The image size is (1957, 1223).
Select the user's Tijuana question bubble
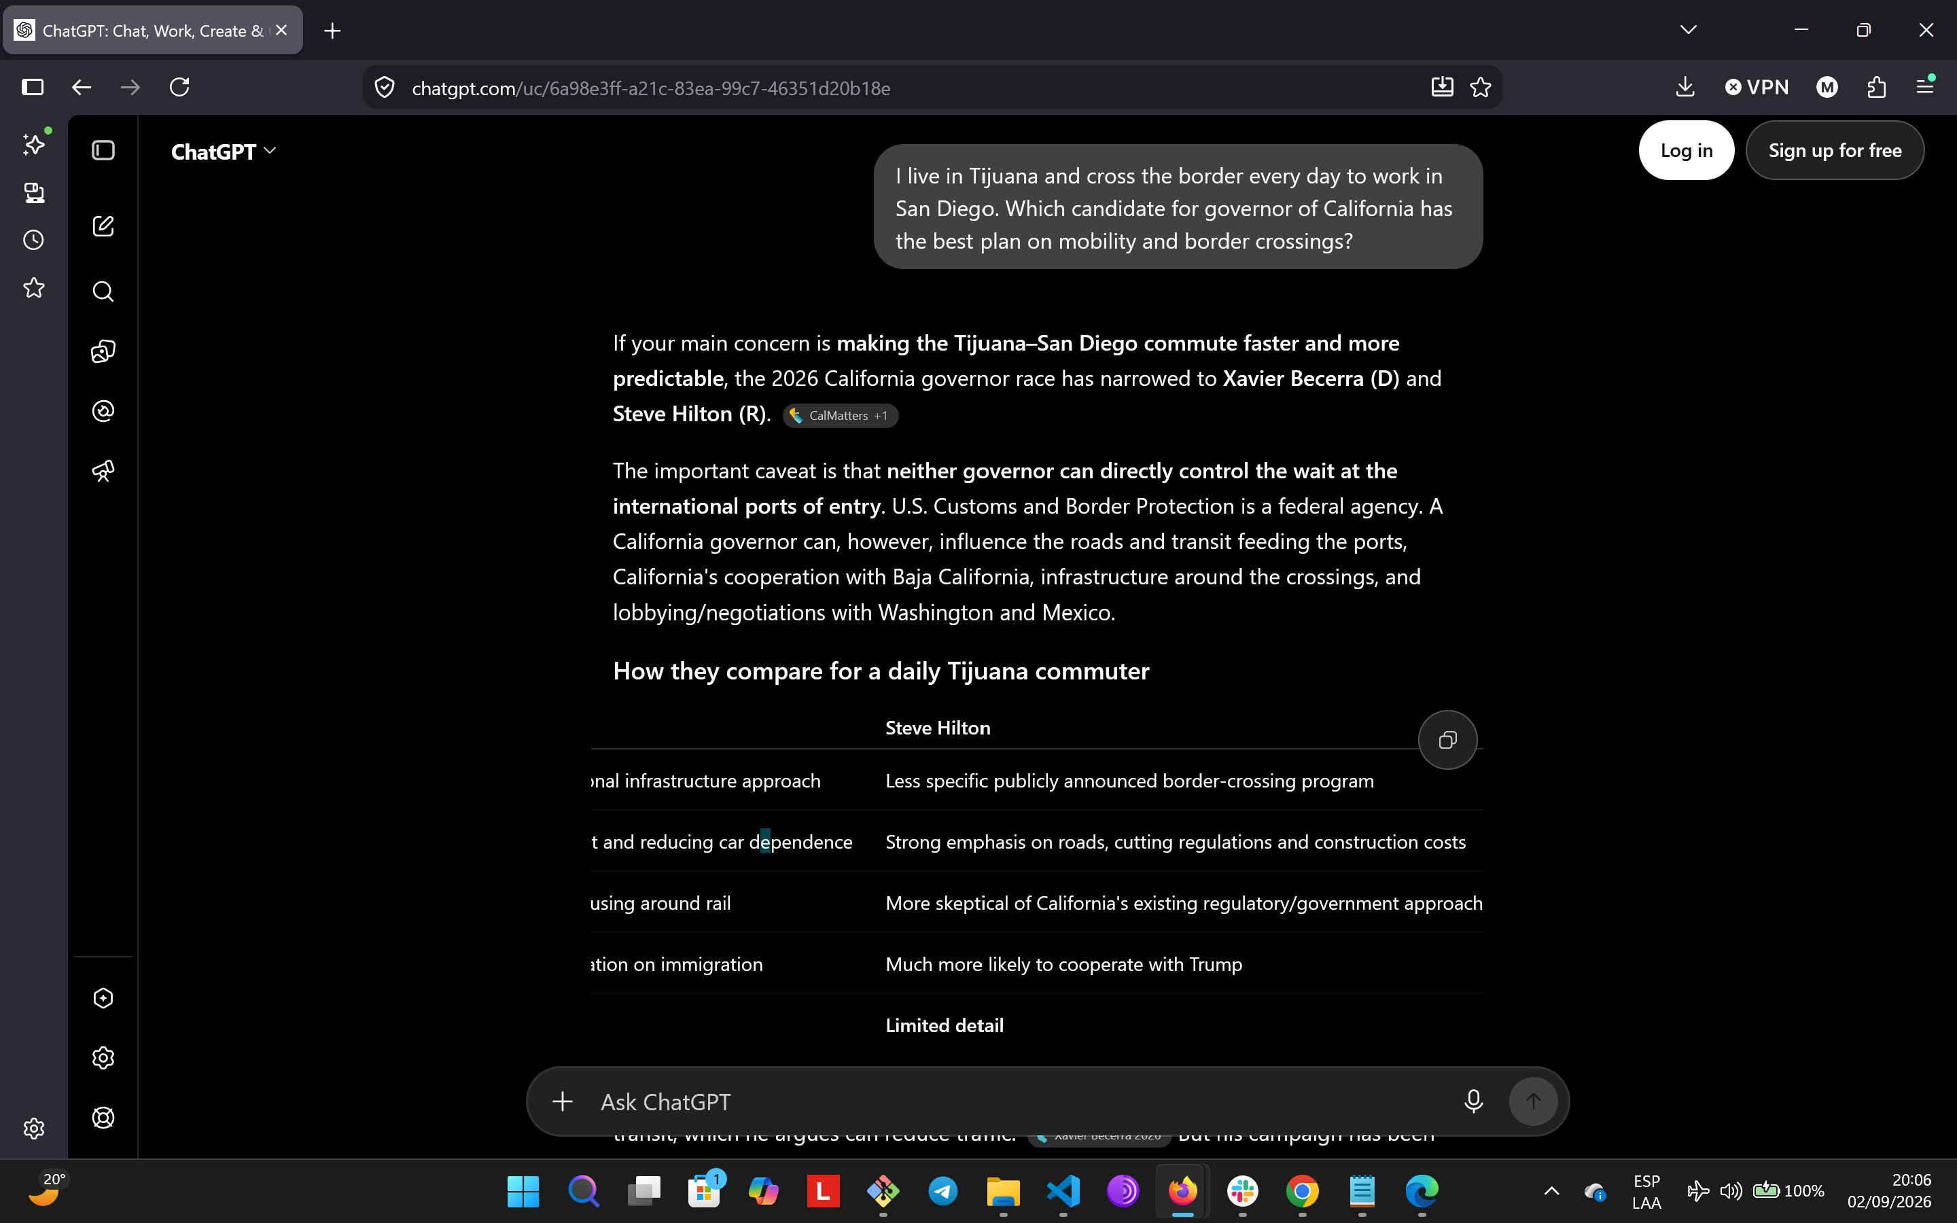pyautogui.click(x=1178, y=207)
